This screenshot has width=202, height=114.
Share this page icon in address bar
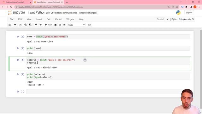click(x=173, y=7)
